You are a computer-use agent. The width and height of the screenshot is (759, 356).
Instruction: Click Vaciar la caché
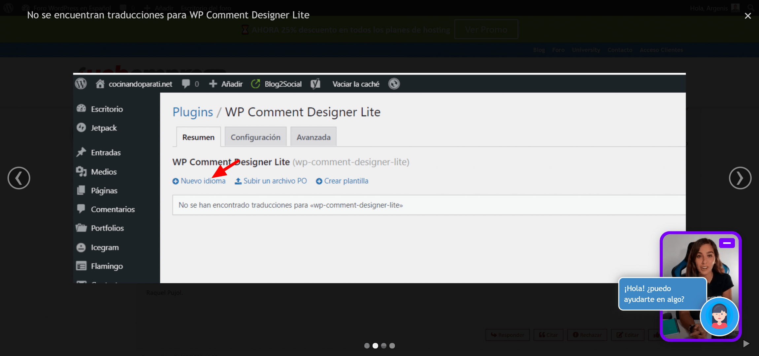(x=356, y=84)
